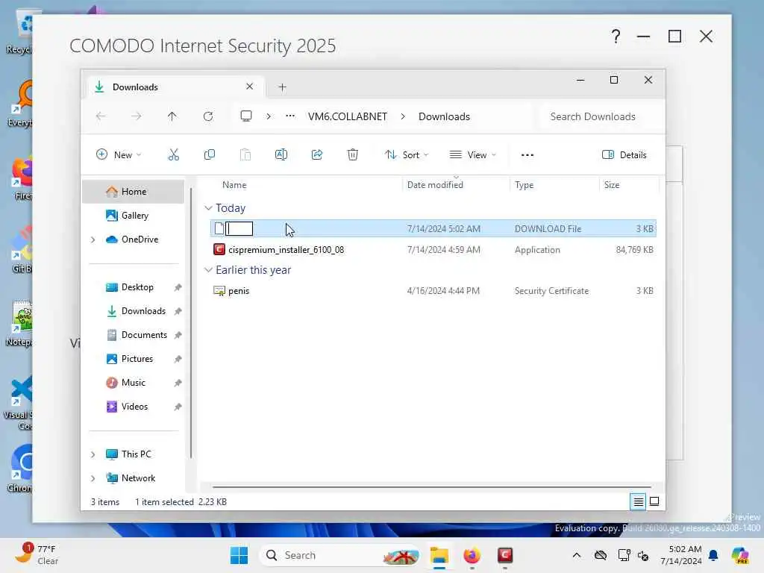Click the Delete trash icon
Screen dimensions: 764x573
click(353, 155)
